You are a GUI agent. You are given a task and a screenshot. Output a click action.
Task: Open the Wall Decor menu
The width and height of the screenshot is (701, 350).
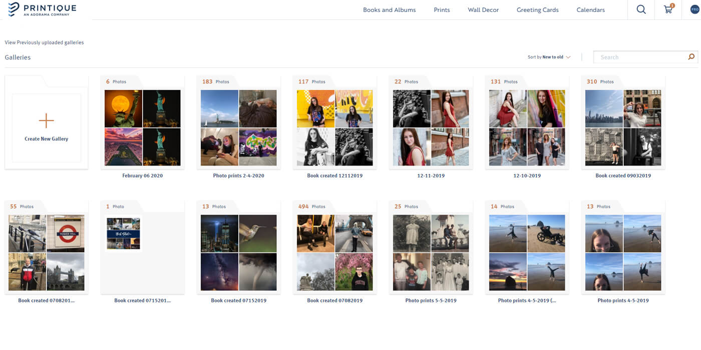483,9
